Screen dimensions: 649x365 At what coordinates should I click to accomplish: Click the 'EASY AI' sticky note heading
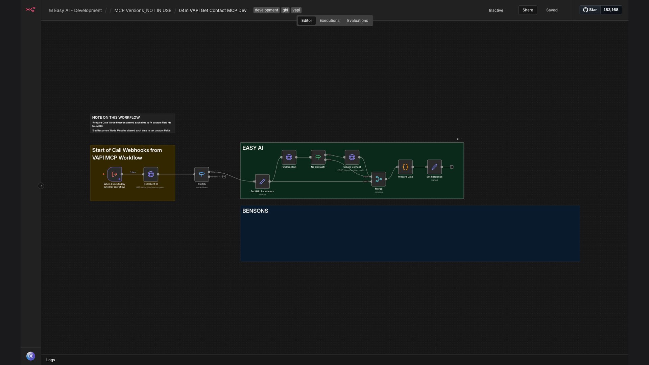point(253,148)
